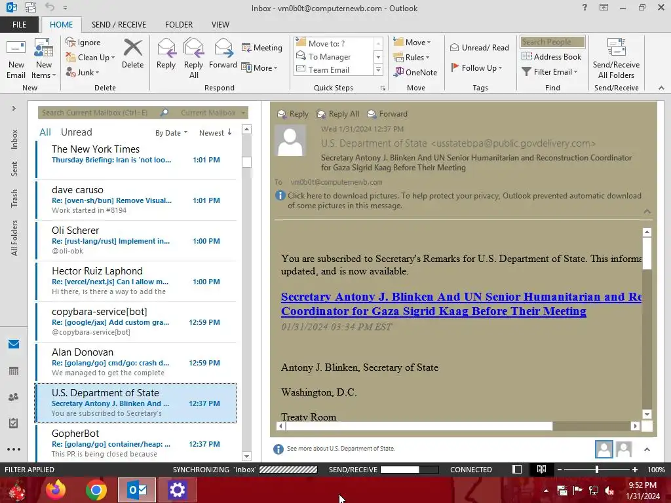Switch to Reading view in the status bar
The height and width of the screenshot is (503, 671).
pyautogui.click(x=541, y=469)
